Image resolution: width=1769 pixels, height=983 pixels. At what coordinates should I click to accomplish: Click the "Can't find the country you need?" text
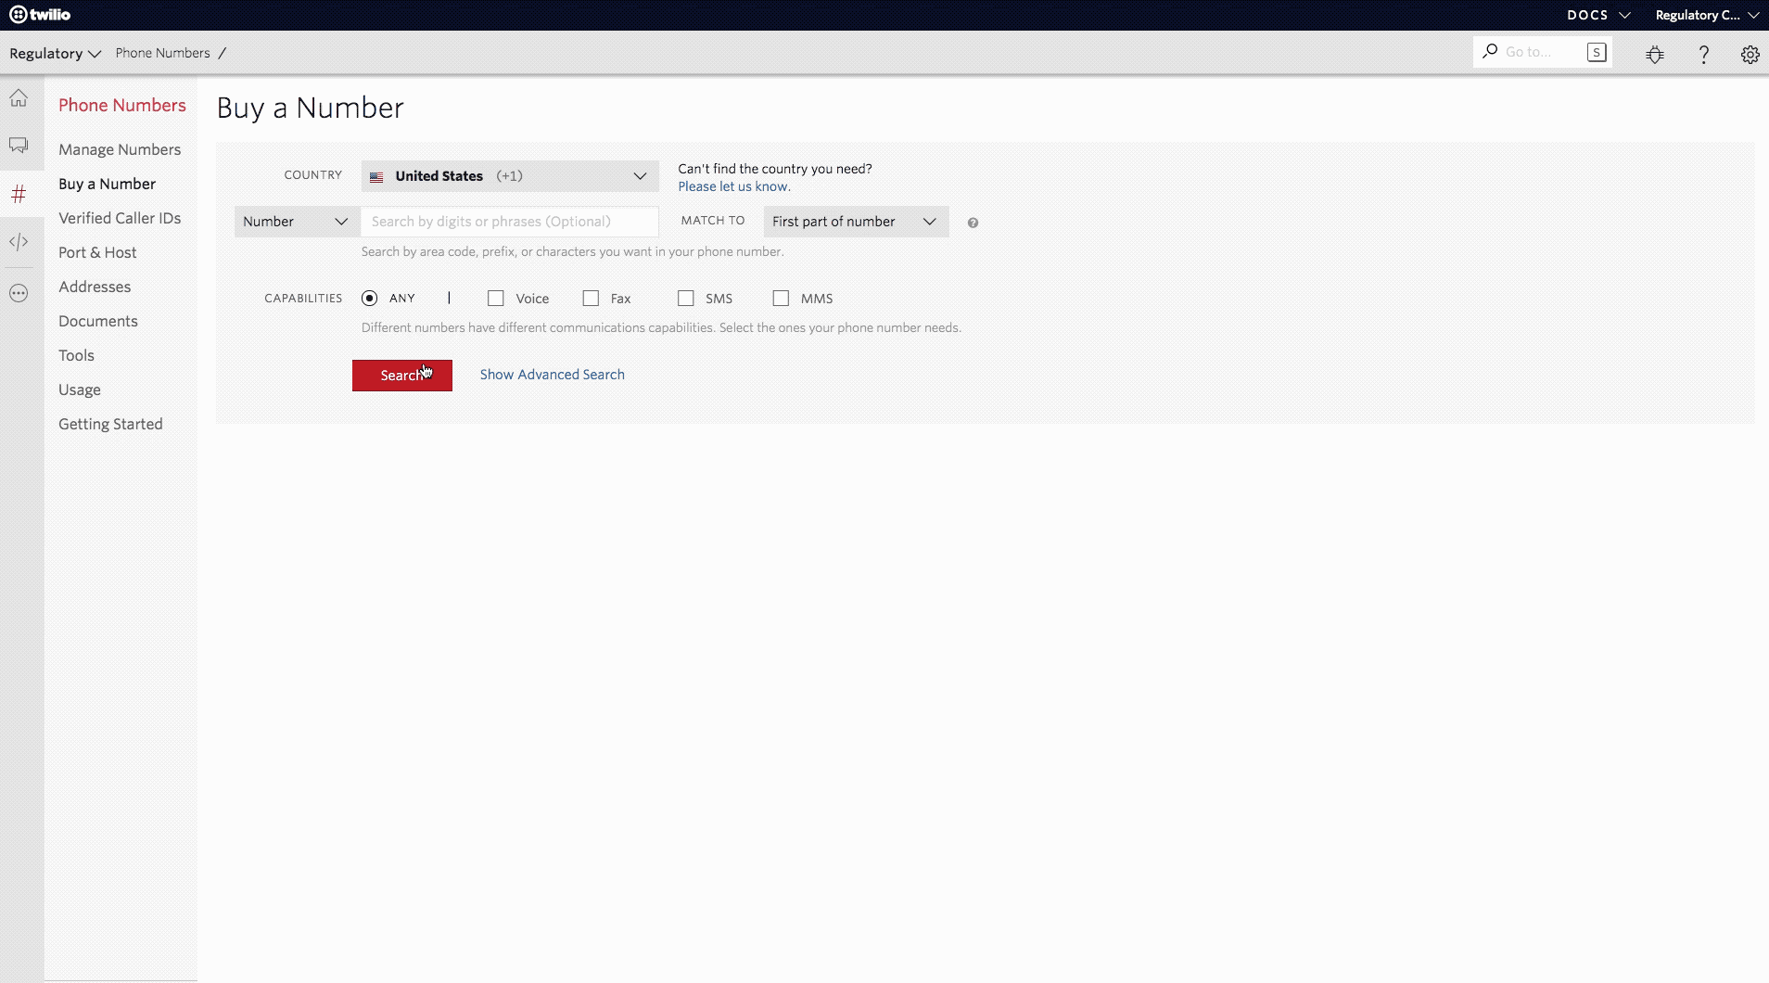[775, 169]
